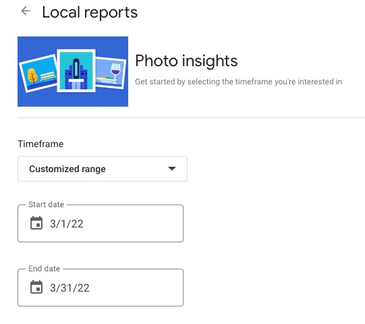Click the 'Get started by selecting' description text
The image size is (365, 324).
click(238, 82)
